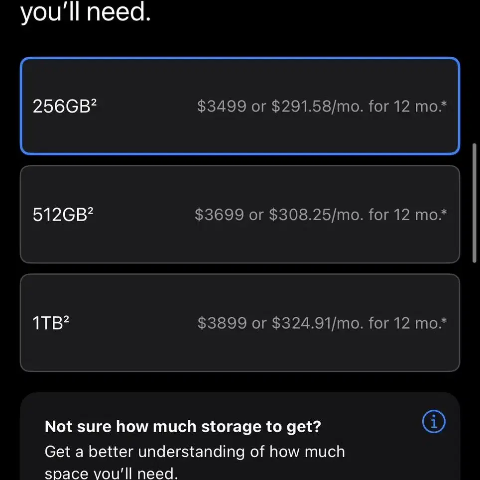The image size is (480, 480).
Task: Choose the 512GB storage option card
Action: [240, 214]
